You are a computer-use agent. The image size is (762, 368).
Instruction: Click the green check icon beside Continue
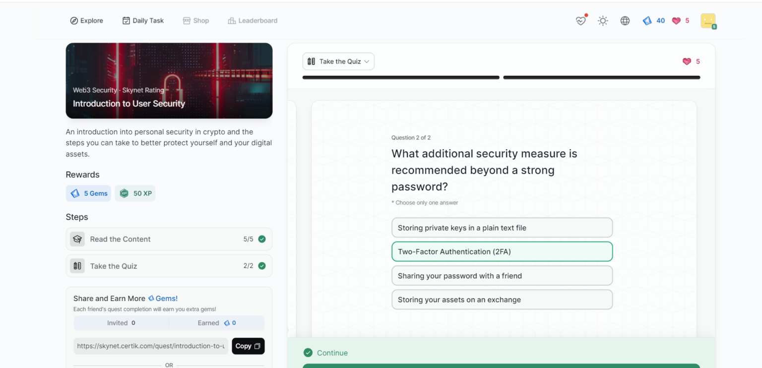pos(308,353)
